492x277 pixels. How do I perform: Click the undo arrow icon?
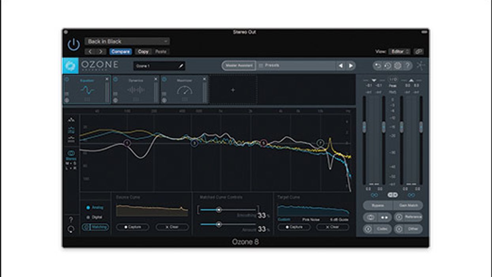tap(378, 66)
